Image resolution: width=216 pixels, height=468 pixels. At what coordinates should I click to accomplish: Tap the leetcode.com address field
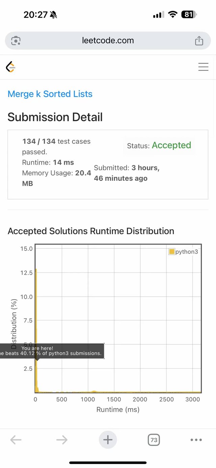click(108, 40)
